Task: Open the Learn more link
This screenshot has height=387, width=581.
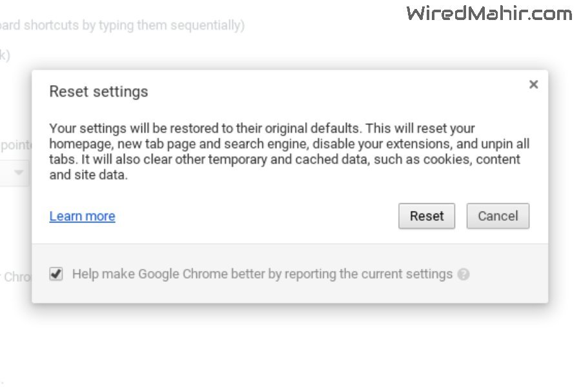Action: tap(82, 216)
